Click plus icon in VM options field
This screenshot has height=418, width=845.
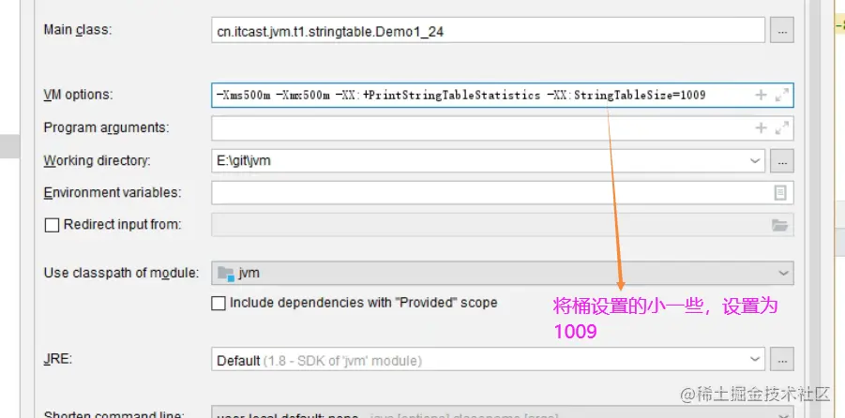click(761, 96)
